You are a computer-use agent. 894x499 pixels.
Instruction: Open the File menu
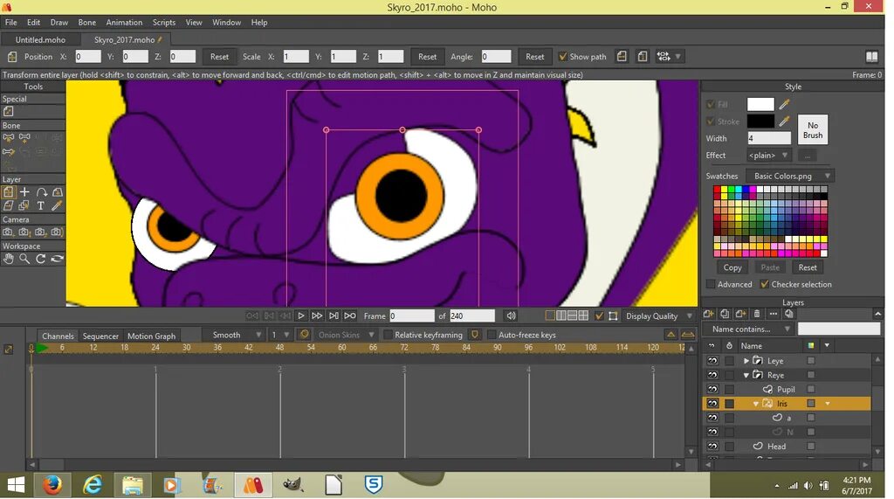(10, 22)
